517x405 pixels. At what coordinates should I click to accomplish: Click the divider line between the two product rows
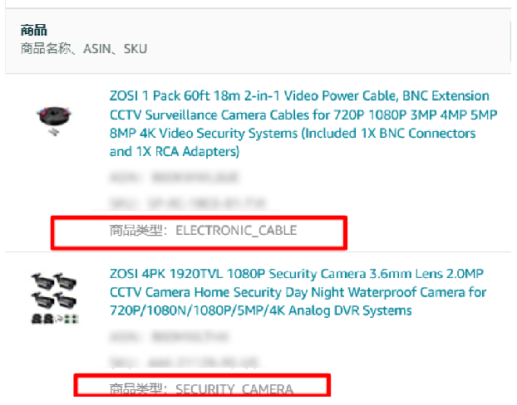pos(258,252)
